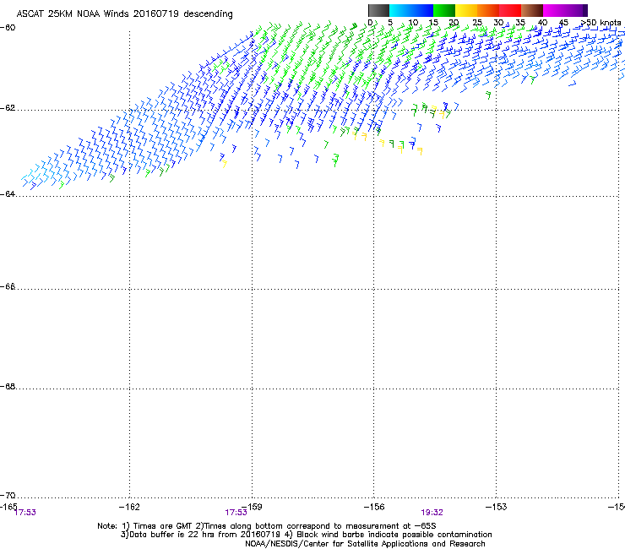Click the blue 10-15 knots legend segment

click(x=422, y=10)
